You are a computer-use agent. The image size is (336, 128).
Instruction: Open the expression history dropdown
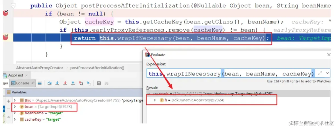point(327,73)
